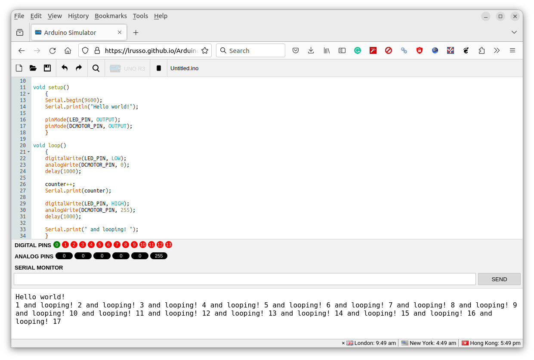Save the current sketch
The image size is (534, 360).
(47, 68)
